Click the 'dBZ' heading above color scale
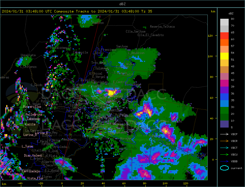 (x=231, y=14)
